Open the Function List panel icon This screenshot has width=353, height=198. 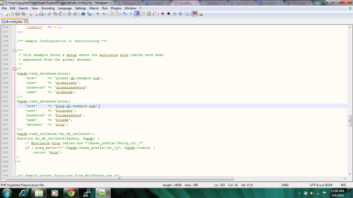[155, 14]
